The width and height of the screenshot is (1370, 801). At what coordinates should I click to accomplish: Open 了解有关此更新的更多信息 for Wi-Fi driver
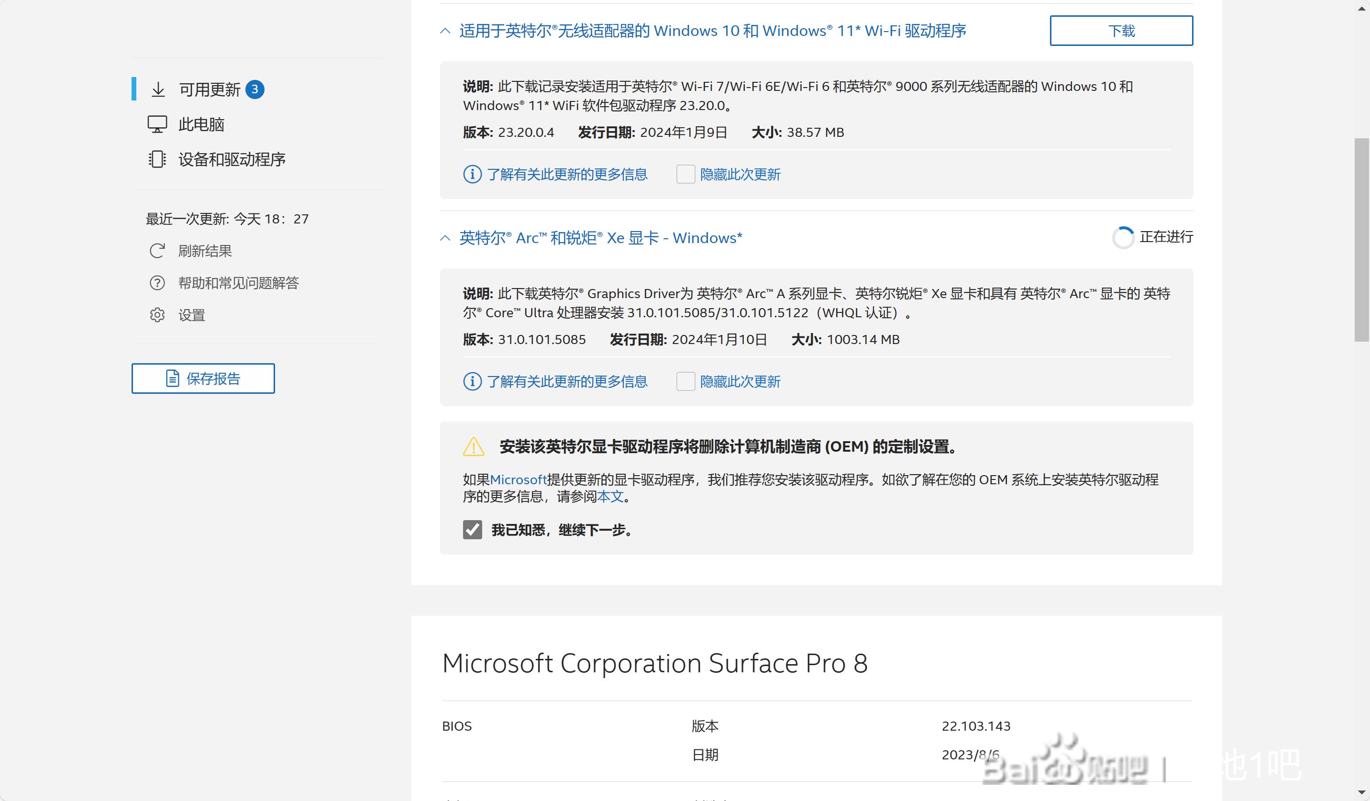[x=567, y=175]
